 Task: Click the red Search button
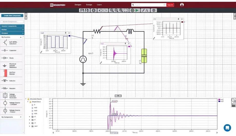click(170, 5)
